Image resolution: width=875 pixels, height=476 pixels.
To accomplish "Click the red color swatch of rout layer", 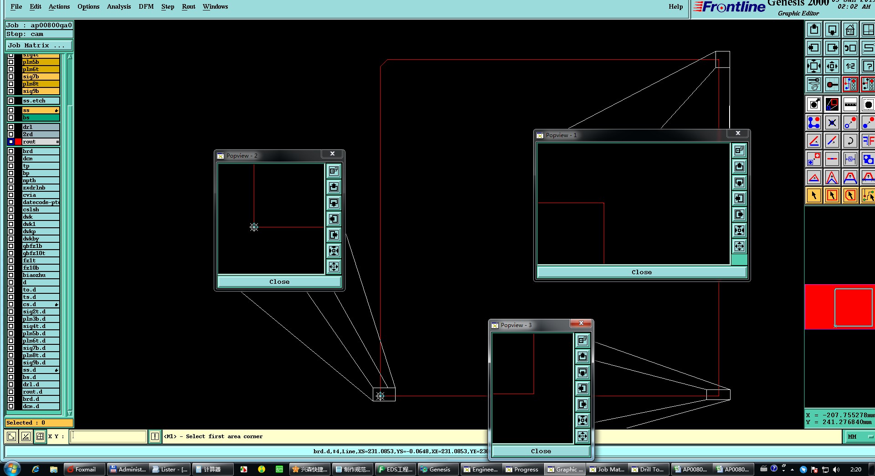I will coord(18,142).
